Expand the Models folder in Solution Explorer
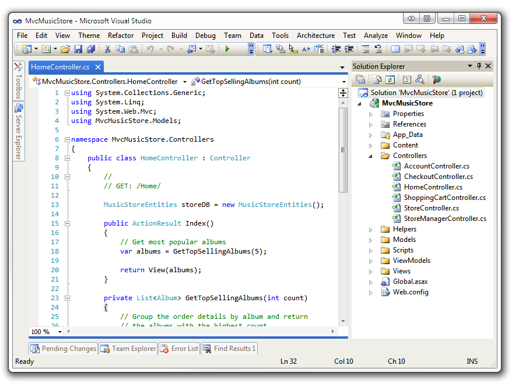Viewport: 512px width, 383px height. (370, 240)
